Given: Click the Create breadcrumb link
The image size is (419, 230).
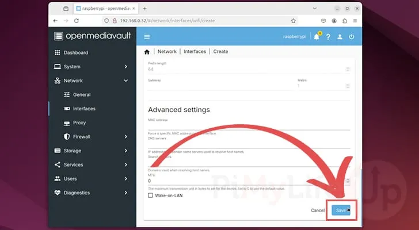Looking at the screenshot, I should click(x=220, y=52).
